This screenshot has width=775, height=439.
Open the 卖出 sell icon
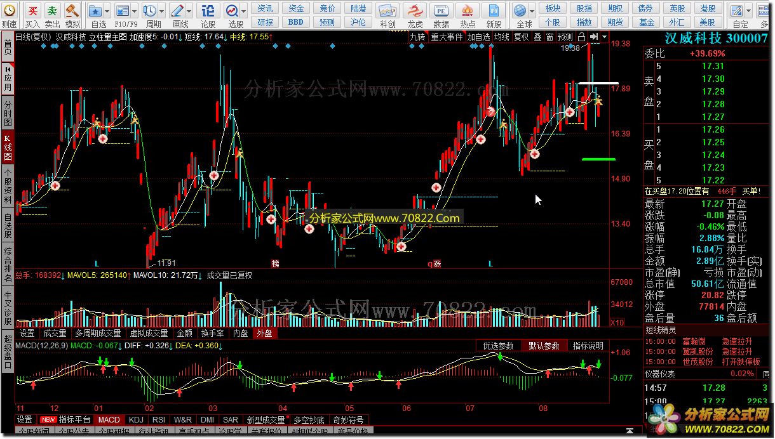click(x=53, y=11)
